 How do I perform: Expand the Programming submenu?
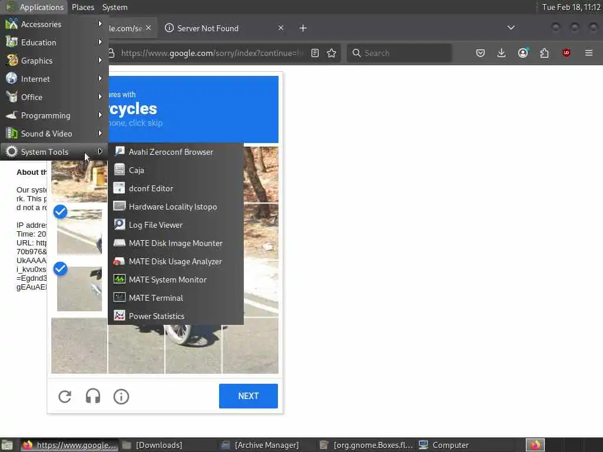[x=54, y=115]
